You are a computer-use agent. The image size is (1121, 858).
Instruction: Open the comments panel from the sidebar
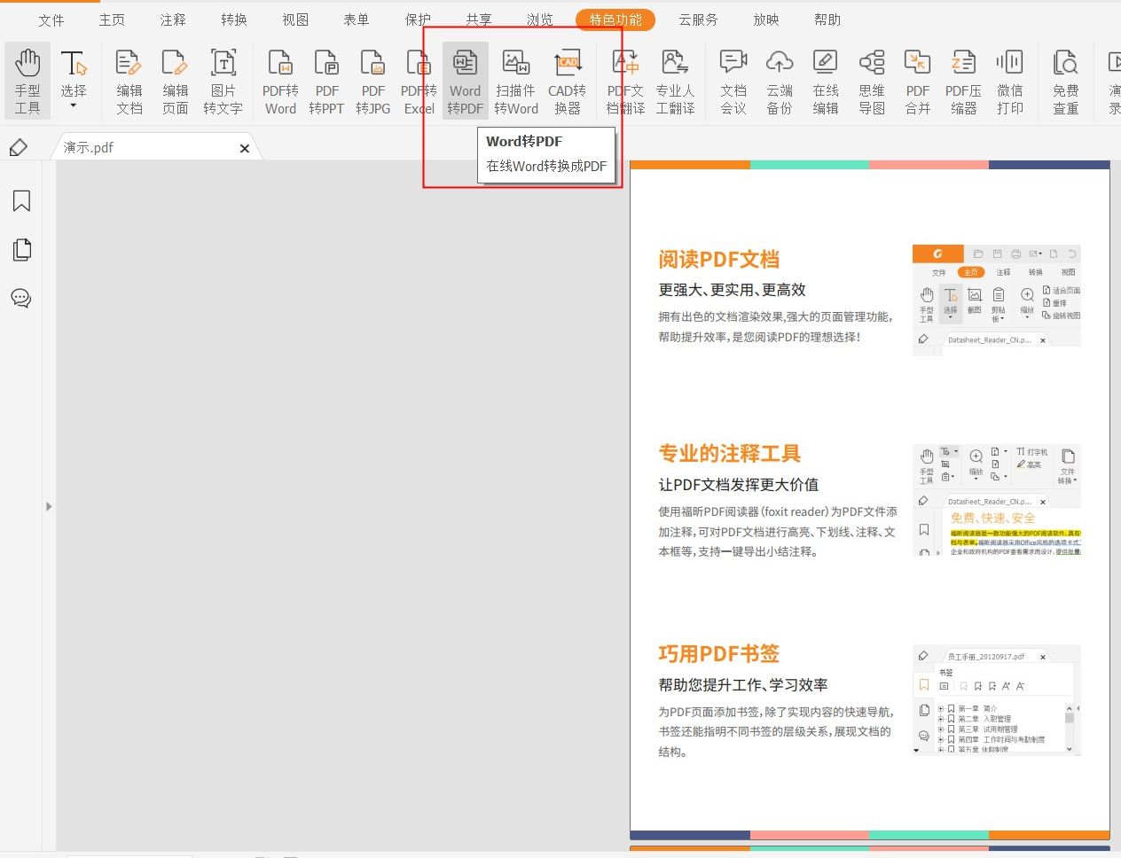(x=21, y=298)
